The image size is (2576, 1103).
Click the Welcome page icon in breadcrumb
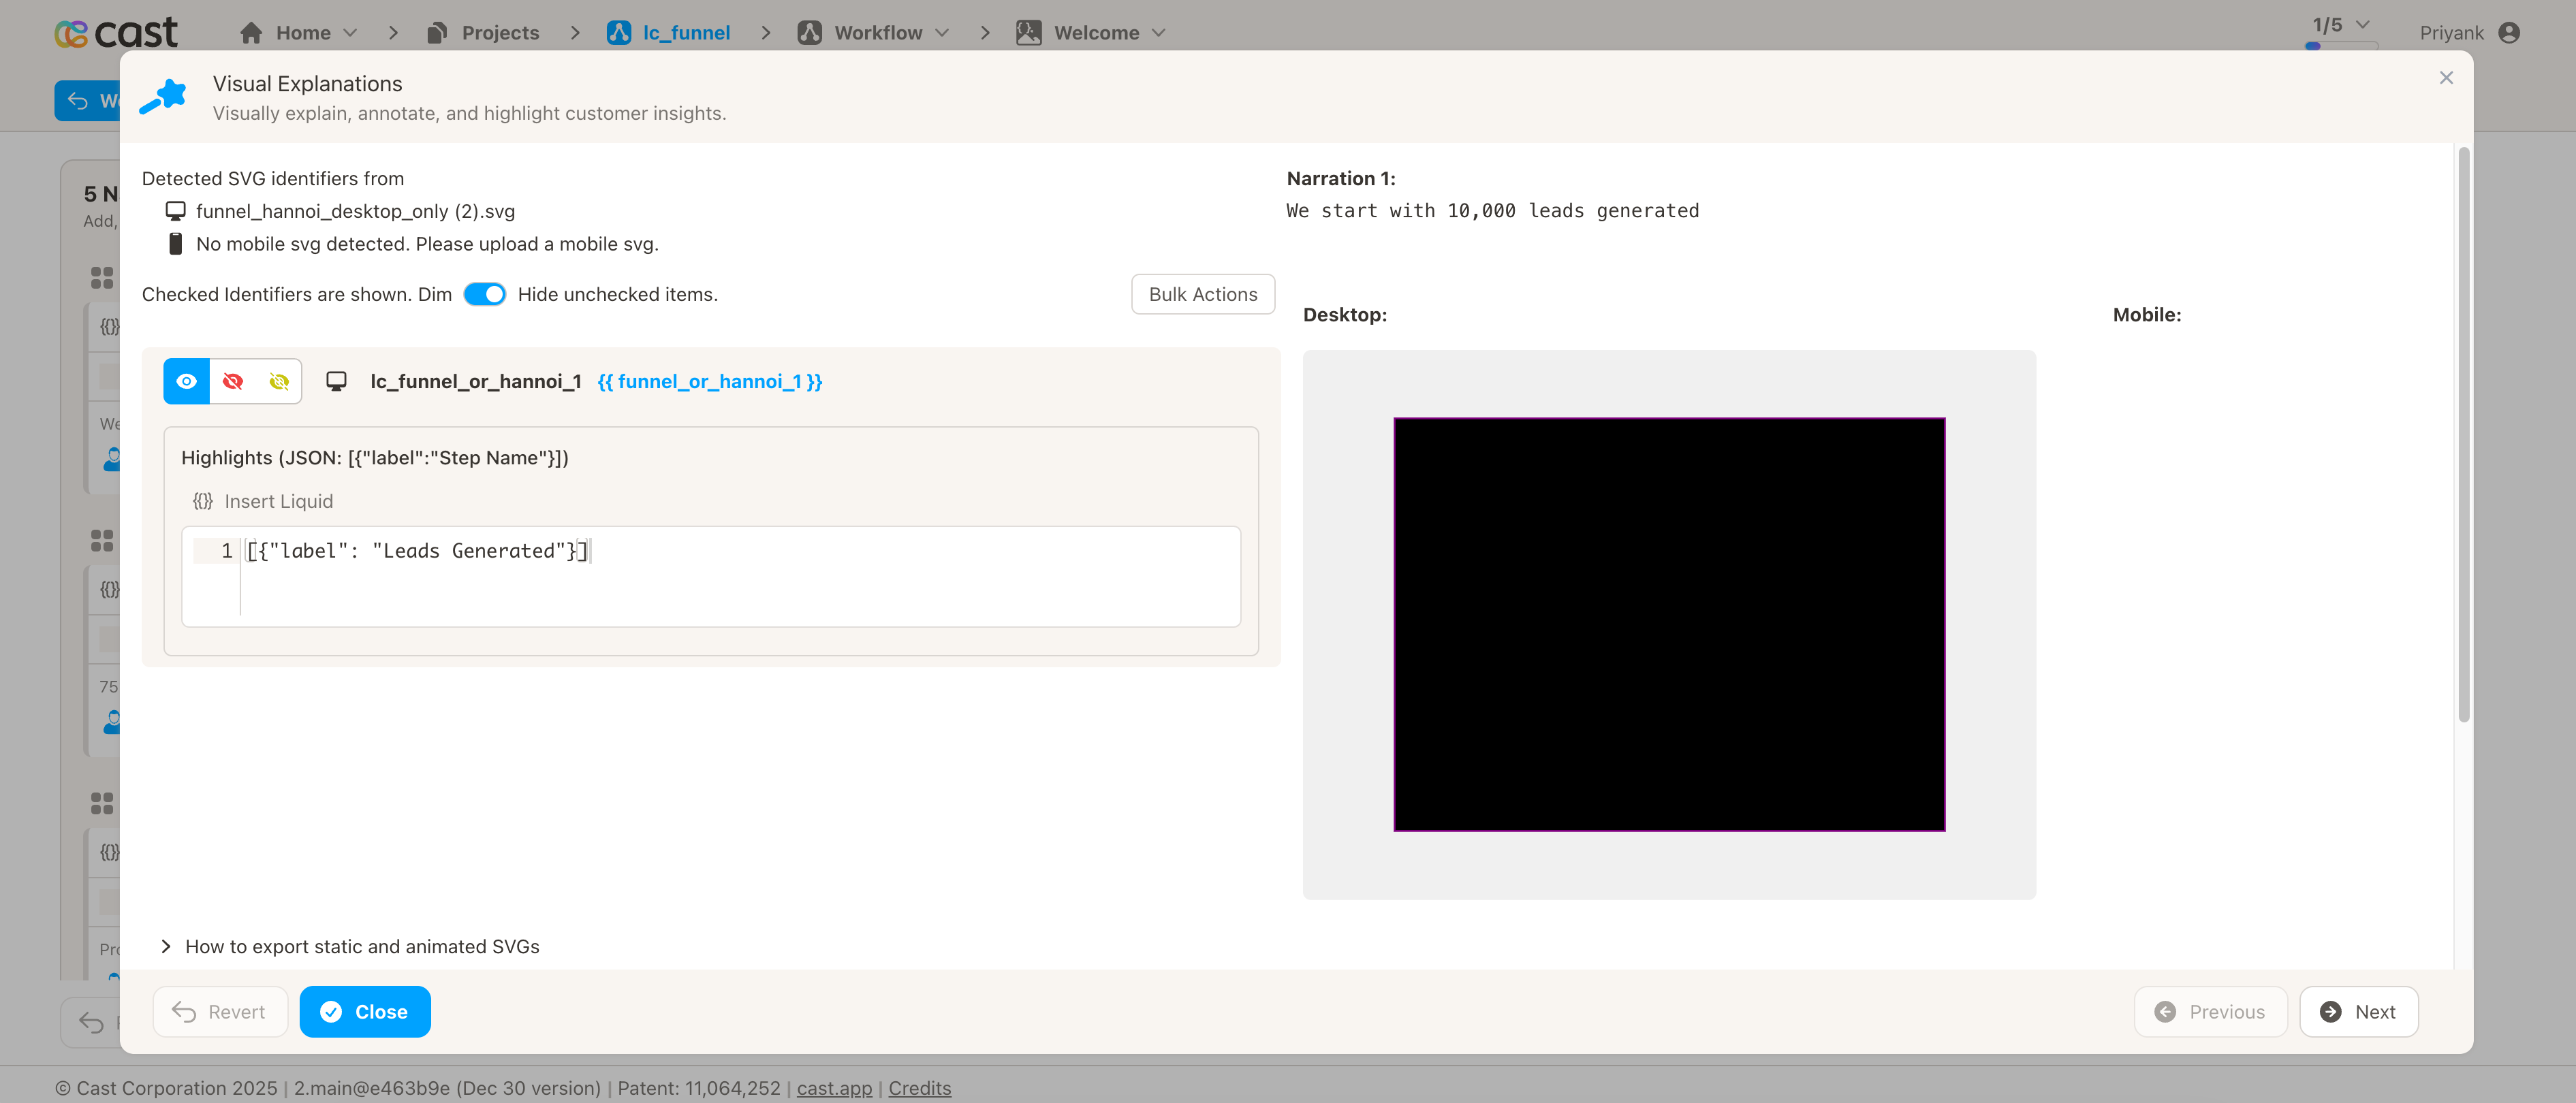[x=1028, y=33]
